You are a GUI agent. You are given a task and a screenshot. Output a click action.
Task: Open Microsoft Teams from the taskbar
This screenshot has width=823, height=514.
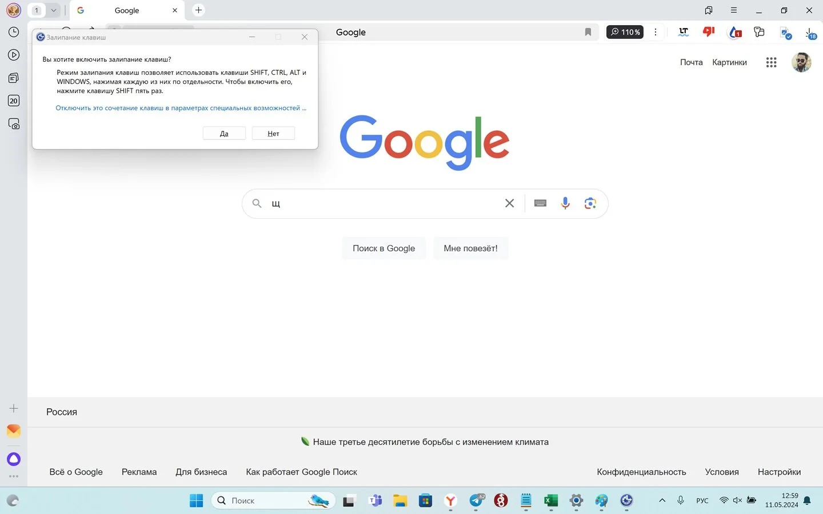[375, 501]
